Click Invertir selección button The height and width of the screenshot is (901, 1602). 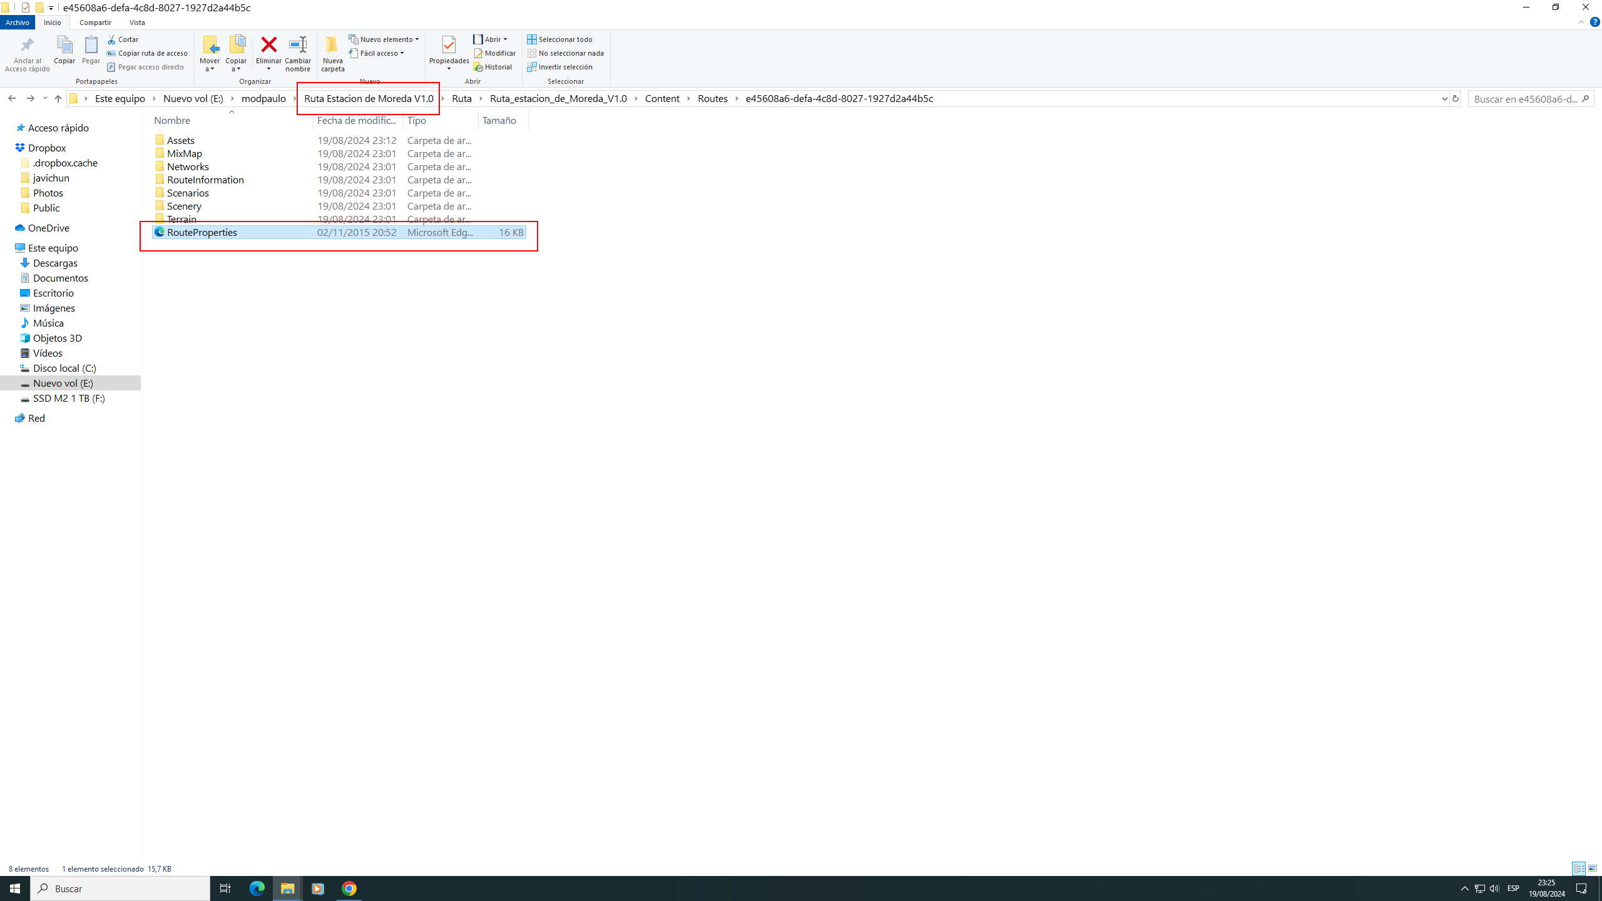(560, 67)
